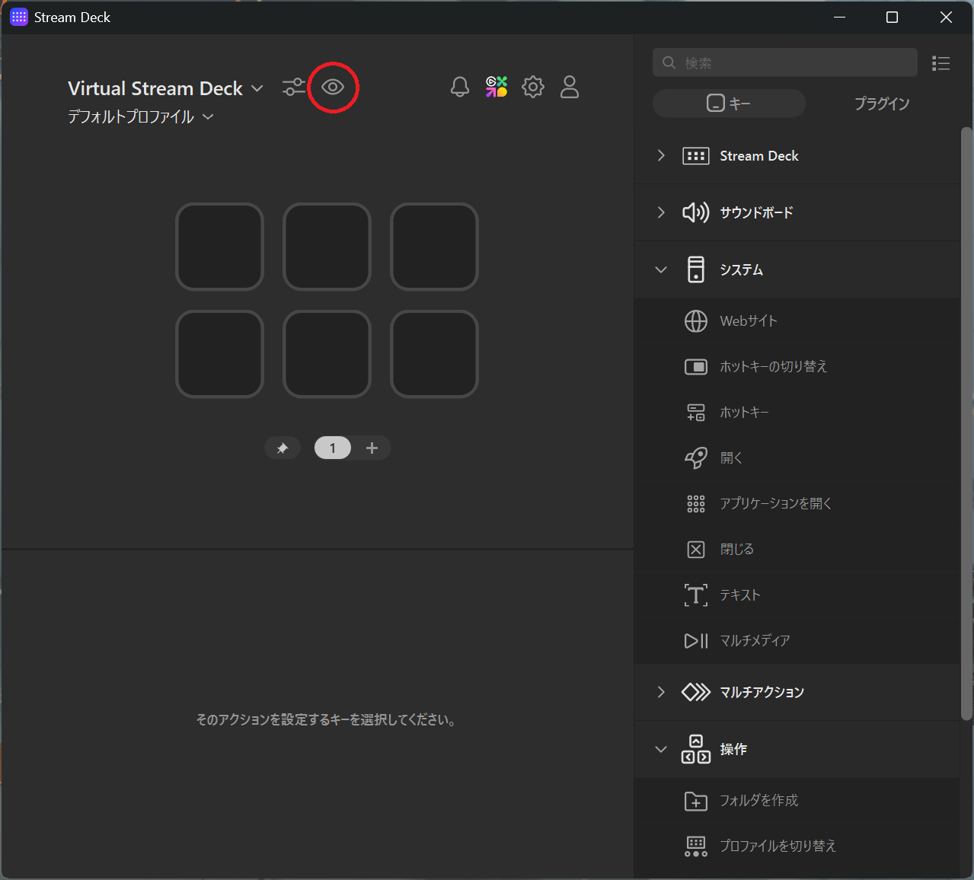Click the マルチメディア play-pause icon
Screen dimensions: 974x880
(x=696, y=641)
